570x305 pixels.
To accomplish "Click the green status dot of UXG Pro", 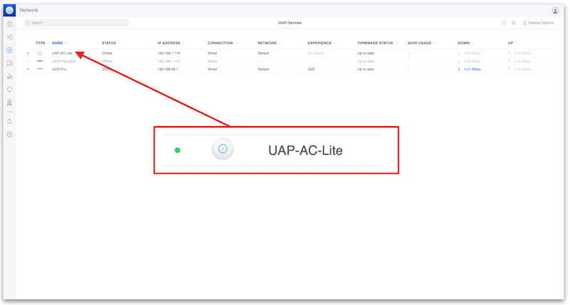I will 28,69.
